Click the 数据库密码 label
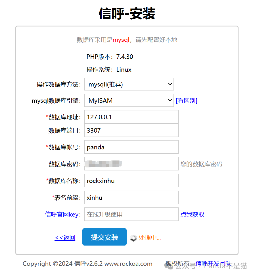The height and width of the screenshot is (276, 255). (x=65, y=164)
